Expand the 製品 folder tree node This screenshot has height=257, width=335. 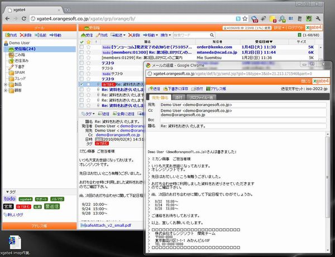pyautogui.click(x=6, y=84)
